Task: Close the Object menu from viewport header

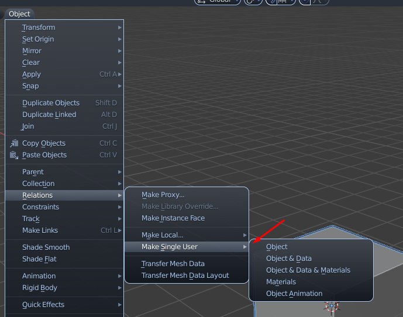Action: point(19,14)
